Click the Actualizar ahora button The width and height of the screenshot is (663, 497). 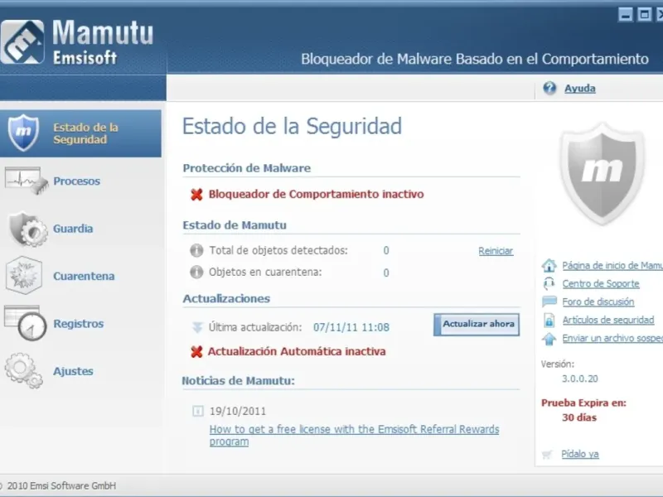tap(477, 324)
